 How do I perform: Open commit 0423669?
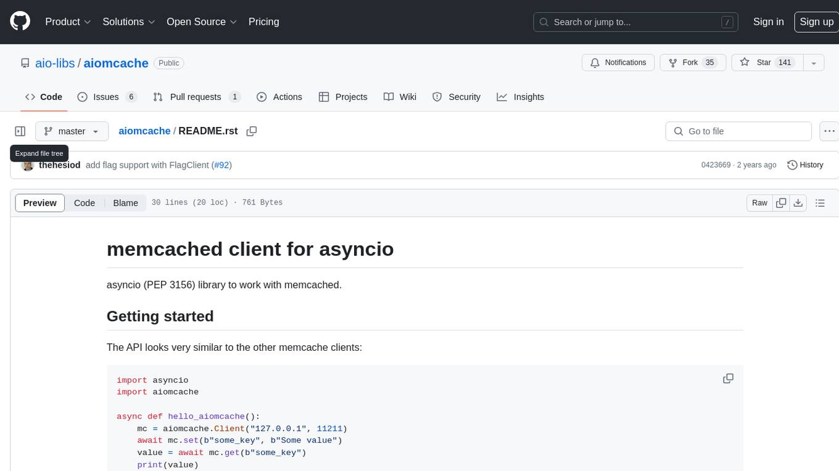tap(716, 165)
